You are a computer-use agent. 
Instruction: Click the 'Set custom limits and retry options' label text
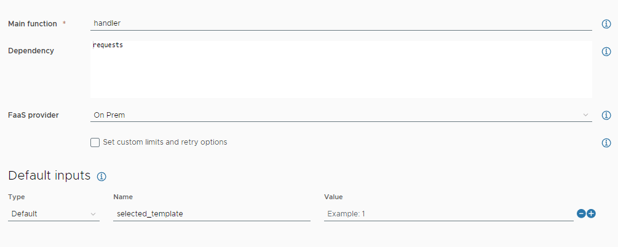[165, 142]
